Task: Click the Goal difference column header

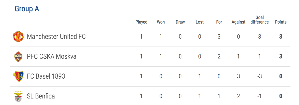Action: pos(260,20)
